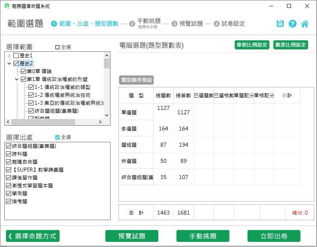Uncheck 跨科題 source checkbox
This screenshot has height=247, width=317.
click(9, 154)
